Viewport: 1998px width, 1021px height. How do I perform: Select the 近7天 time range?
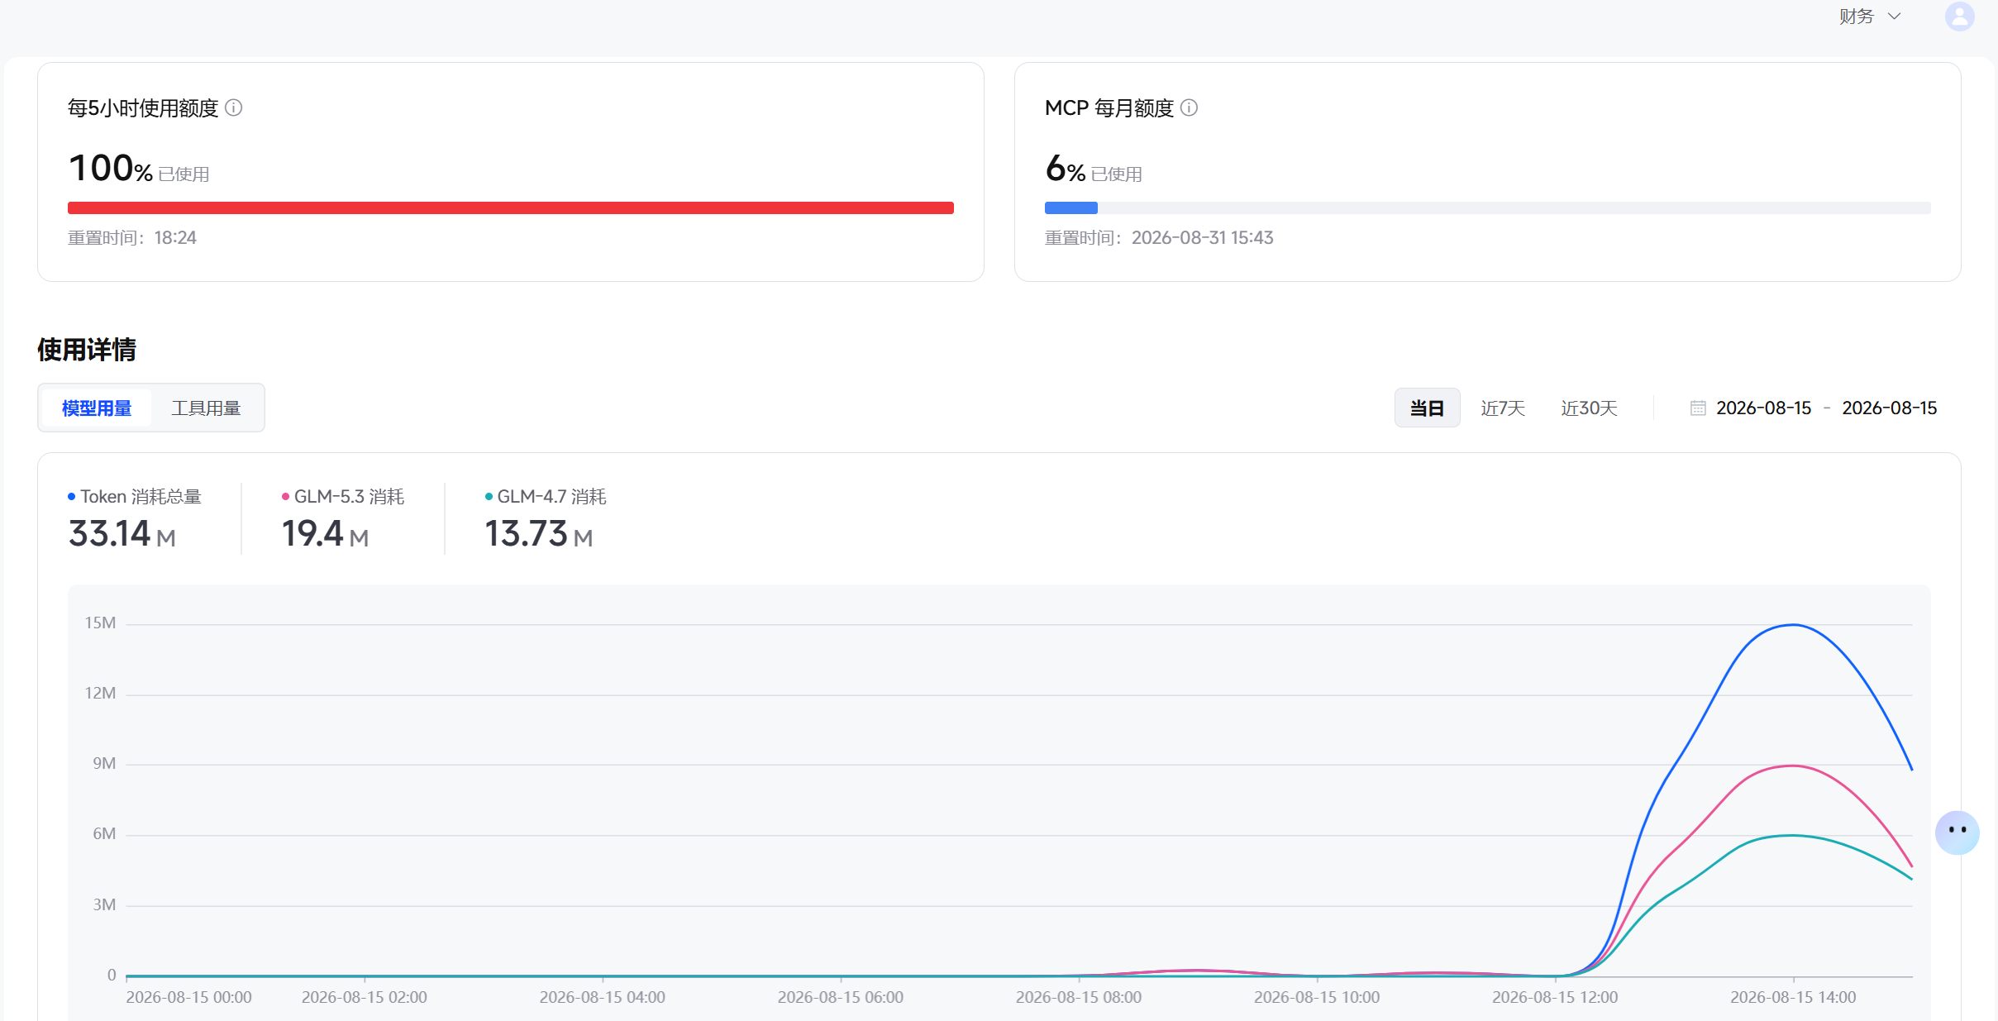point(1503,408)
